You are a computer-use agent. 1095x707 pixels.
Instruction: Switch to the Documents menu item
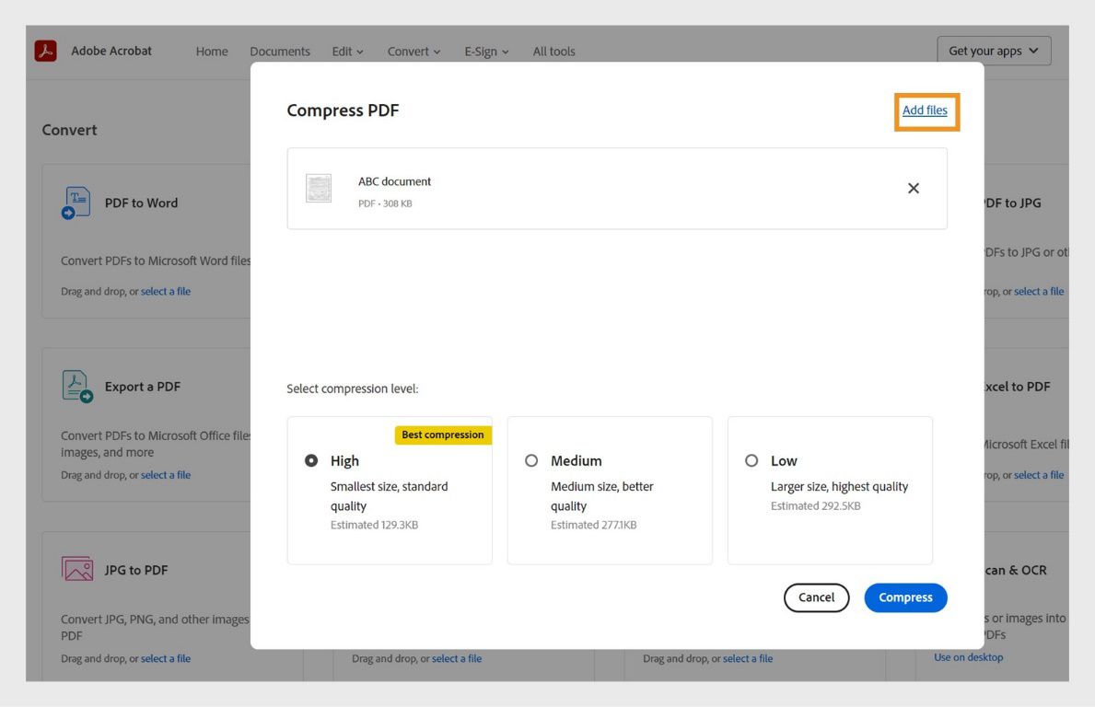pyautogui.click(x=279, y=51)
